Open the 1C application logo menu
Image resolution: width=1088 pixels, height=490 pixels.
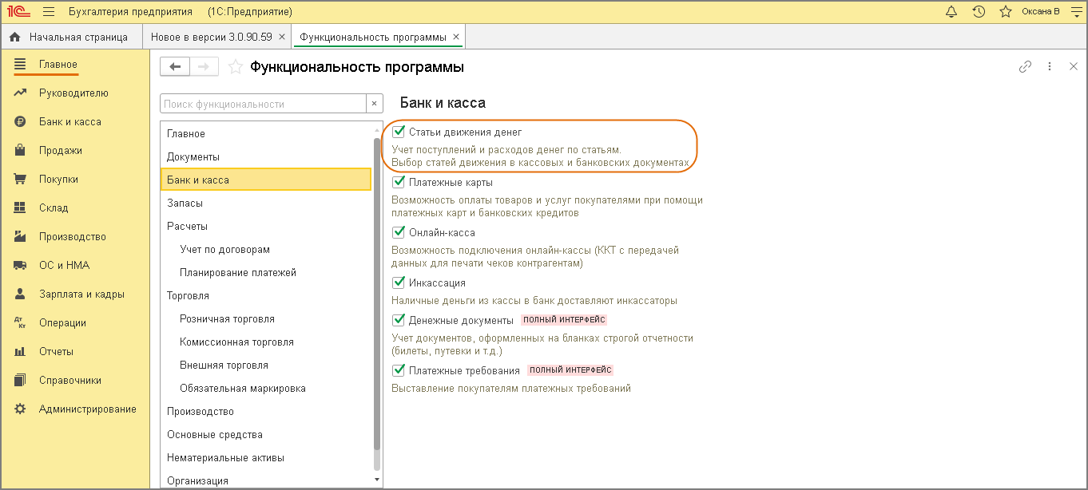(19, 12)
